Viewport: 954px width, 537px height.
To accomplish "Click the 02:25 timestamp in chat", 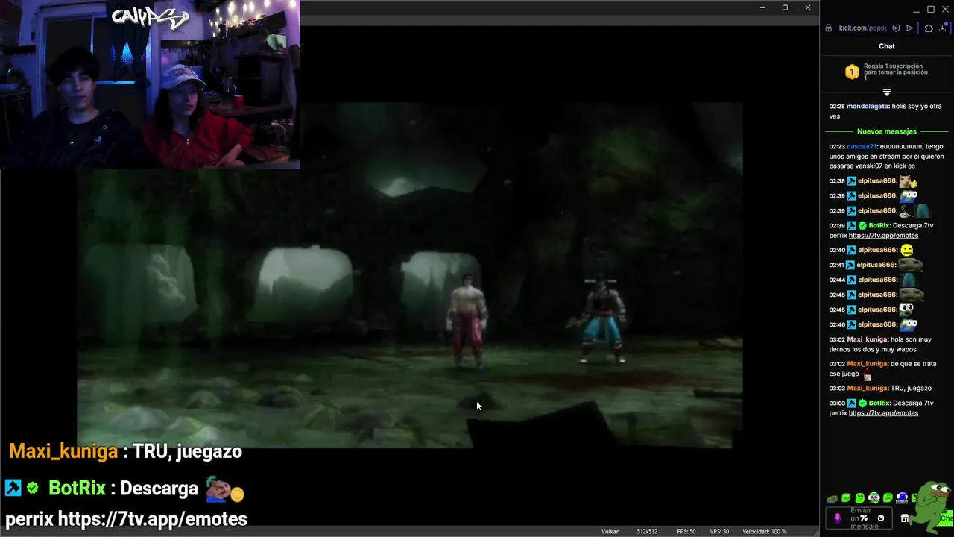I will (x=837, y=107).
